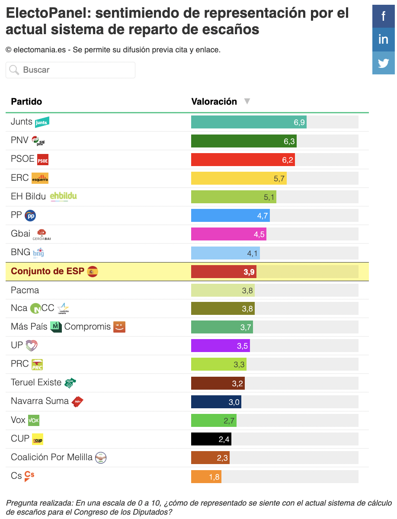
Task: Click the PP blue circle logo
Action: click(30, 215)
